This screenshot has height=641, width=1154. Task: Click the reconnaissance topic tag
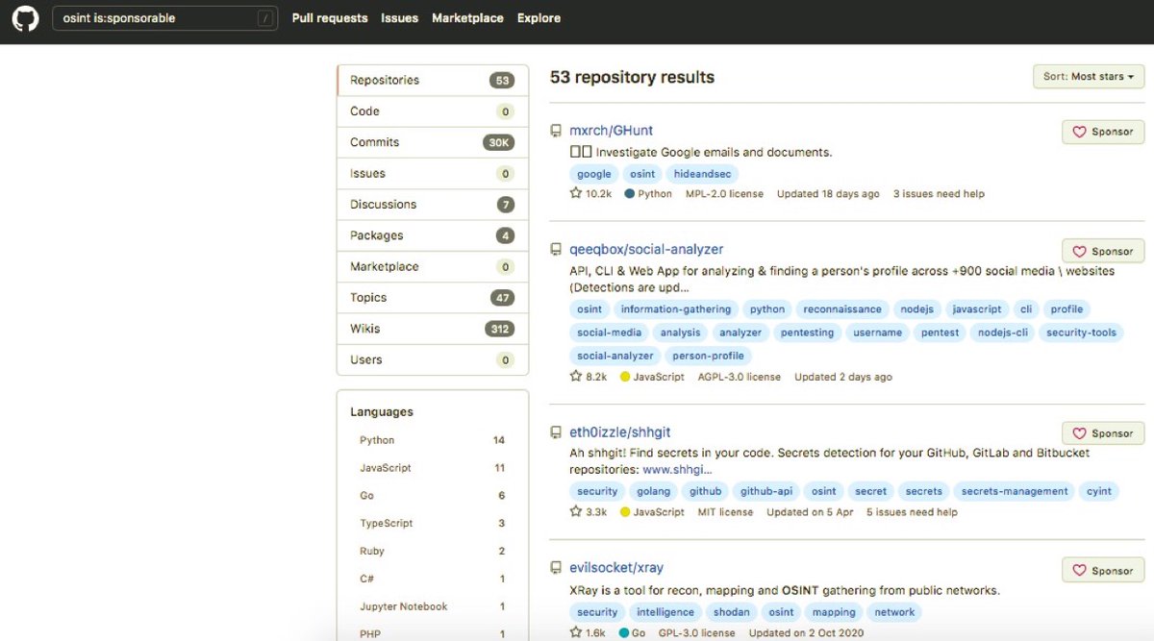point(842,309)
